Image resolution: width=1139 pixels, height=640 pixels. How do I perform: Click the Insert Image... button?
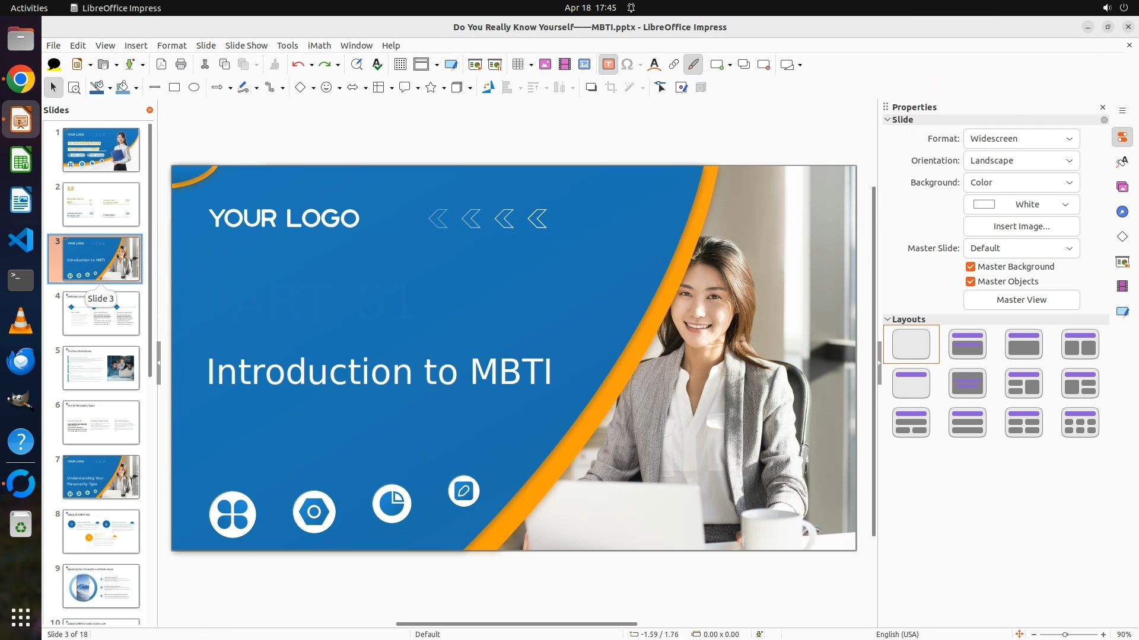coord(1021,226)
